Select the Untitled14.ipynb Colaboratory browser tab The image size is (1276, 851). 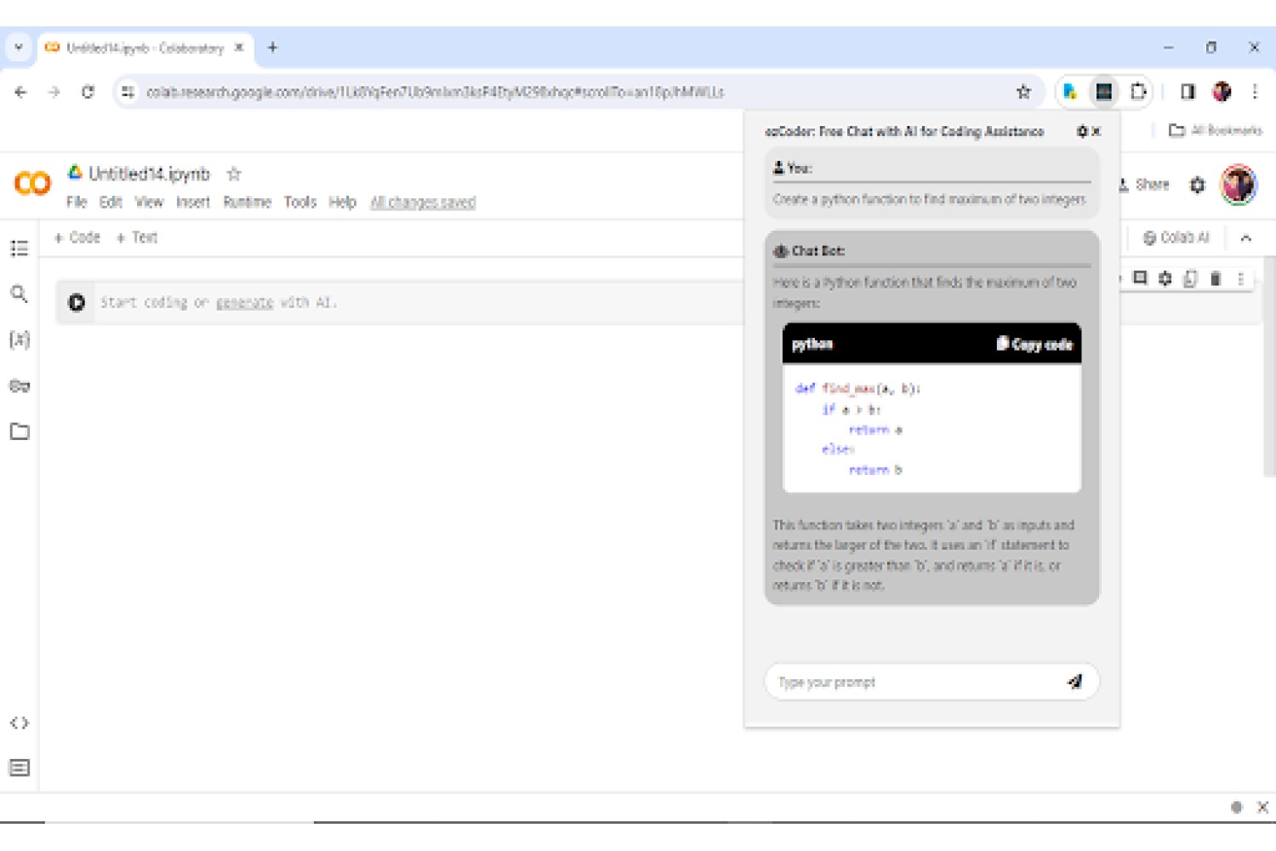145,48
